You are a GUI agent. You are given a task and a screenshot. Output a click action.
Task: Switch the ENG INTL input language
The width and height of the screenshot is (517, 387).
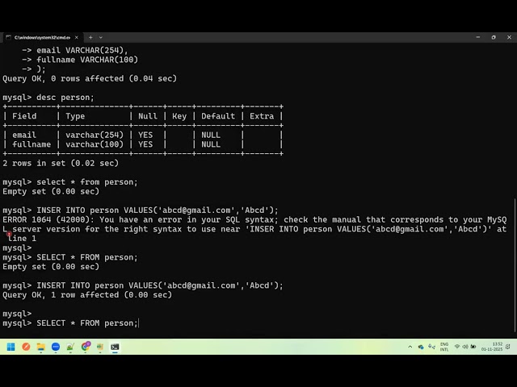coord(444,347)
